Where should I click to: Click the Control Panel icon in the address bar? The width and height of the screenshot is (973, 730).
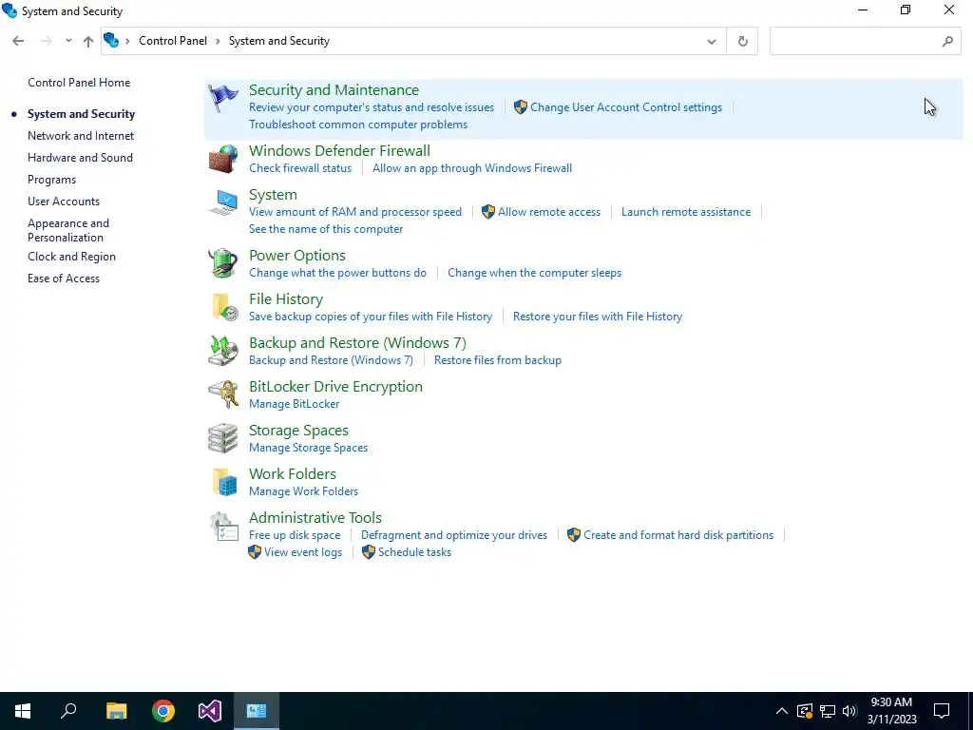(x=111, y=40)
